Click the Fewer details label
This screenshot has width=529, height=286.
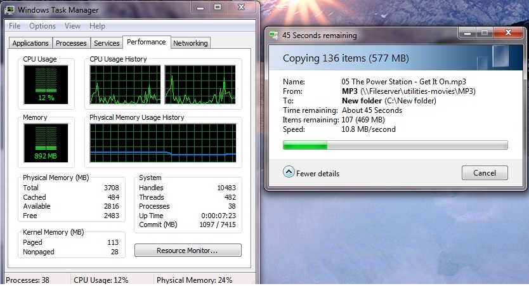click(318, 174)
